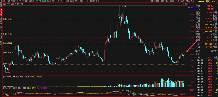Add to watchlist with +自选
The height and width of the screenshot is (97, 218).
click(x=187, y=1)
